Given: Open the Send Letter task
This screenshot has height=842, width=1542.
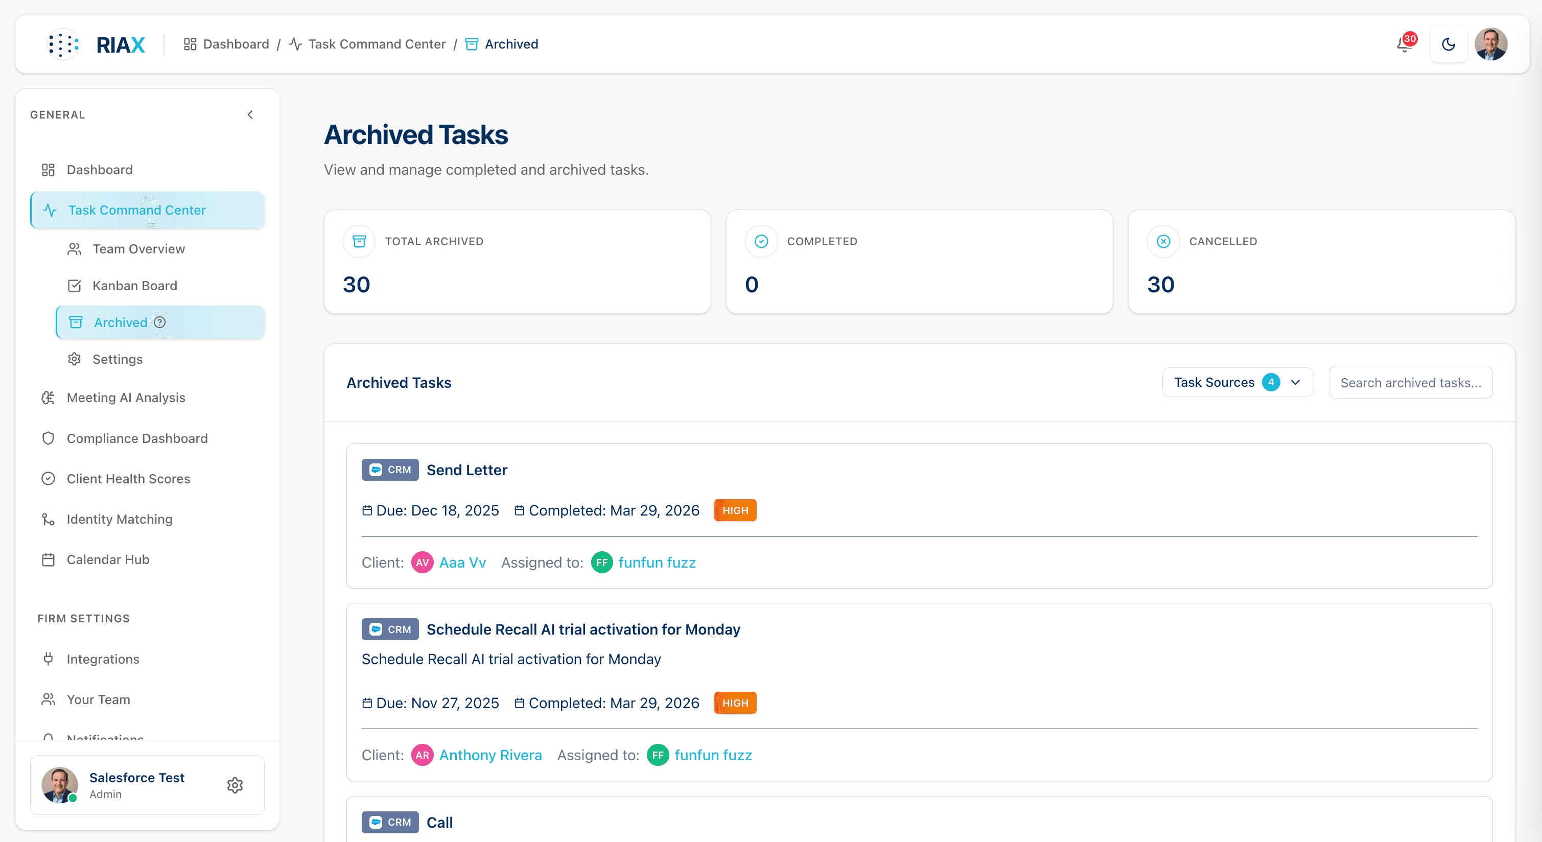Looking at the screenshot, I should 467,471.
